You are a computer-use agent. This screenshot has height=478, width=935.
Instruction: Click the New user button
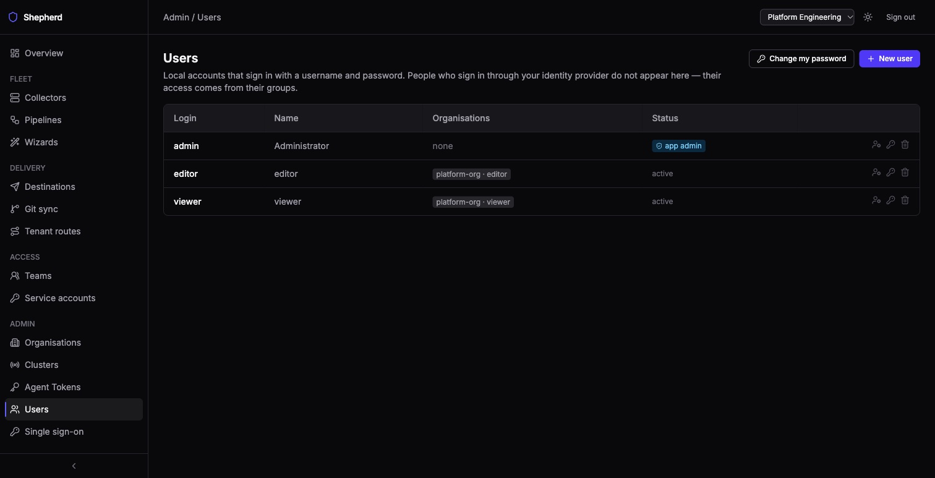[890, 59]
